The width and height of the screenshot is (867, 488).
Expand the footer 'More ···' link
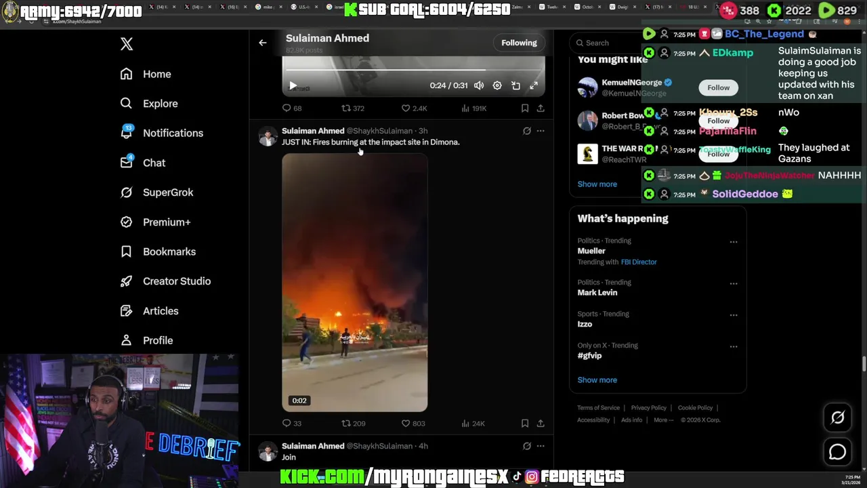coord(664,420)
